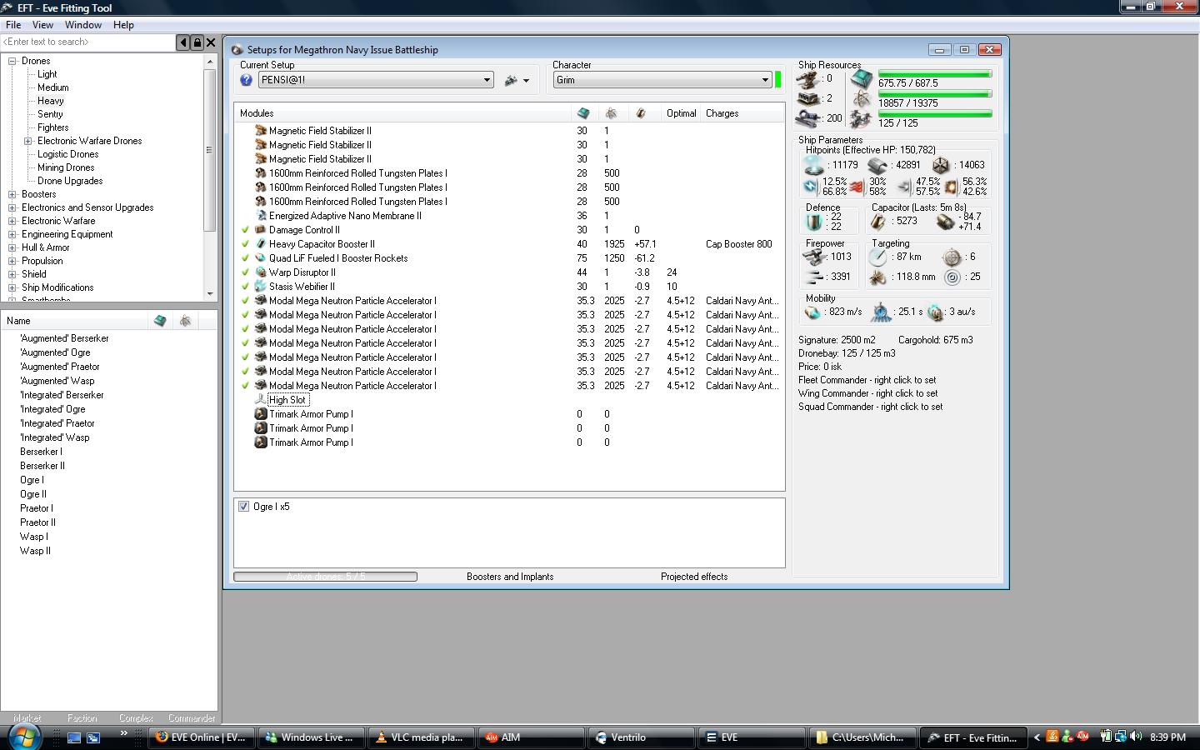Click the capacitor column header icon in Modules
The image size is (1200, 750).
coord(640,113)
